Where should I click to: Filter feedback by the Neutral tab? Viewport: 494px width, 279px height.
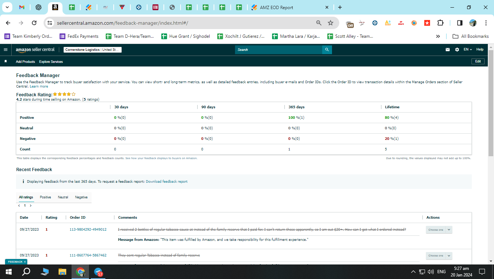[63, 197]
